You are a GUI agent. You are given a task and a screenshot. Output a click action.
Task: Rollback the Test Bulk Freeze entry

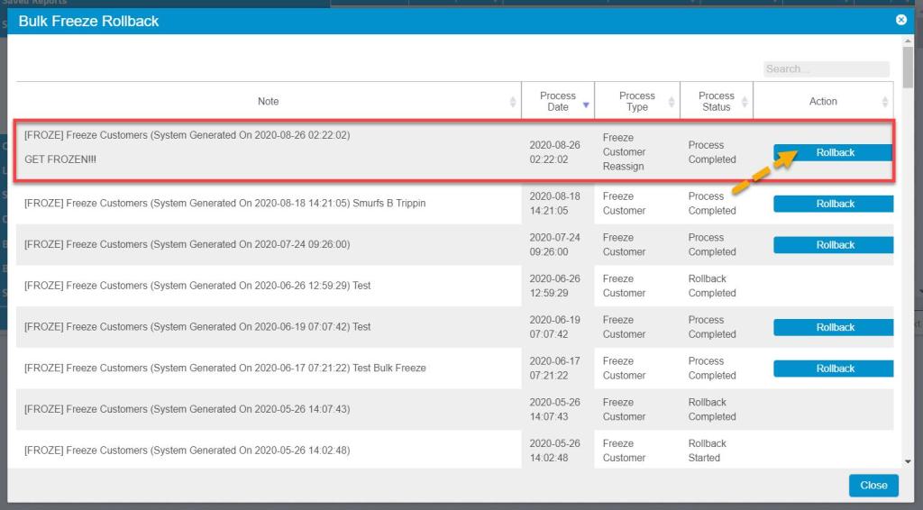(x=833, y=369)
